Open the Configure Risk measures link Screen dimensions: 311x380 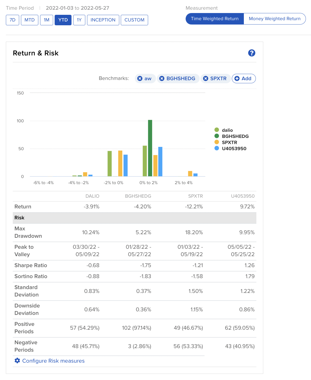53,361
